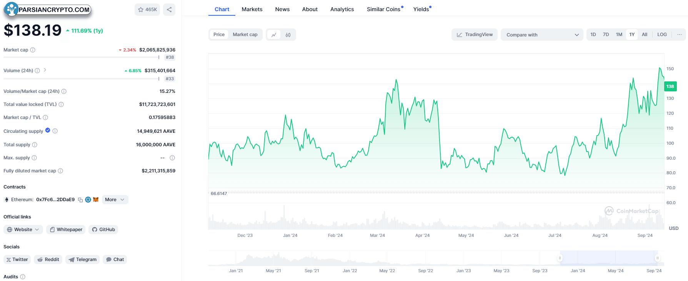Click info icon beside Market cap / TVL
This screenshot has height=281, width=688.
(x=45, y=117)
